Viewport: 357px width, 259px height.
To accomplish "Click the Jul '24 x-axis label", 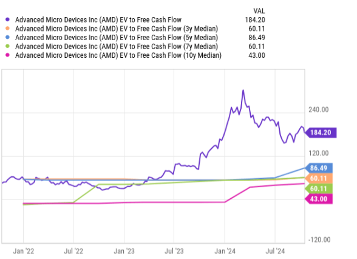I will tap(275, 251).
